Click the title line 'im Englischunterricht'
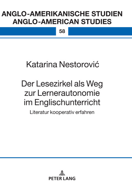The width and height of the screenshot is (132, 187). click(x=62, y=102)
